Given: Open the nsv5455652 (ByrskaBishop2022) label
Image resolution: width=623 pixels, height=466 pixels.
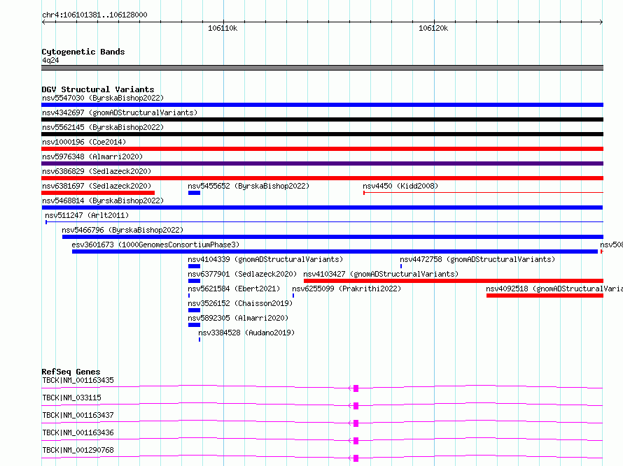Looking at the screenshot, I should (248, 186).
